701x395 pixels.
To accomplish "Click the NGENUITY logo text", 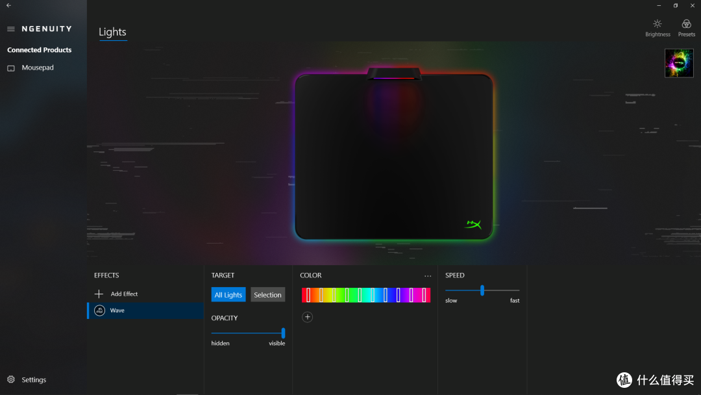I will click(x=47, y=29).
